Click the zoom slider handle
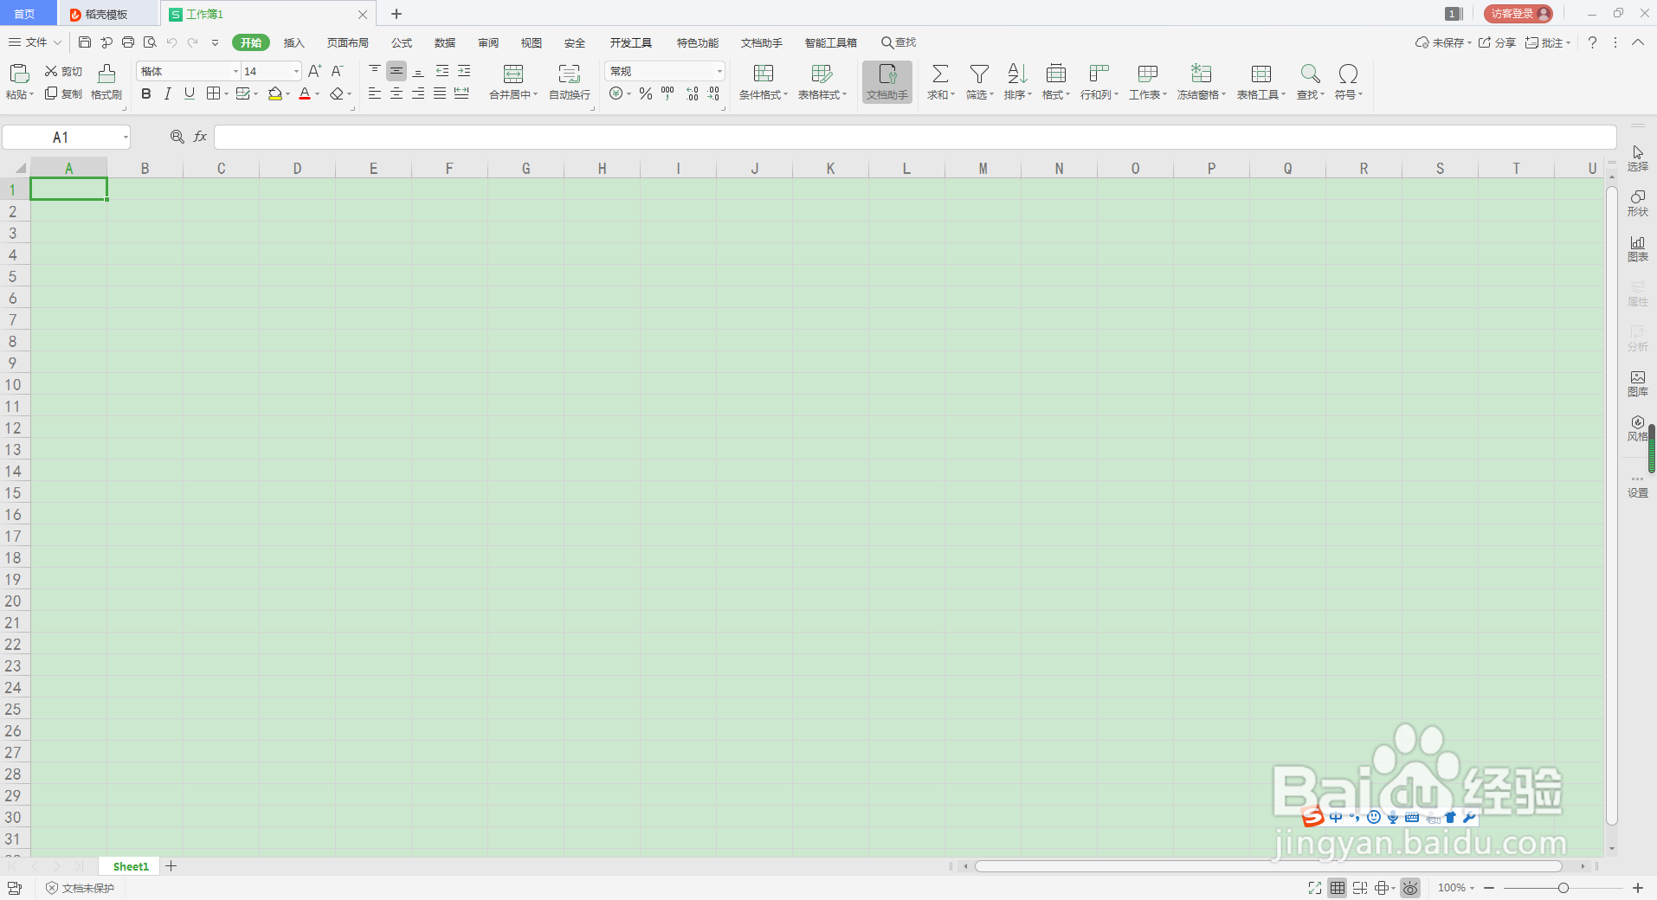1657x900 pixels. (x=1563, y=888)
